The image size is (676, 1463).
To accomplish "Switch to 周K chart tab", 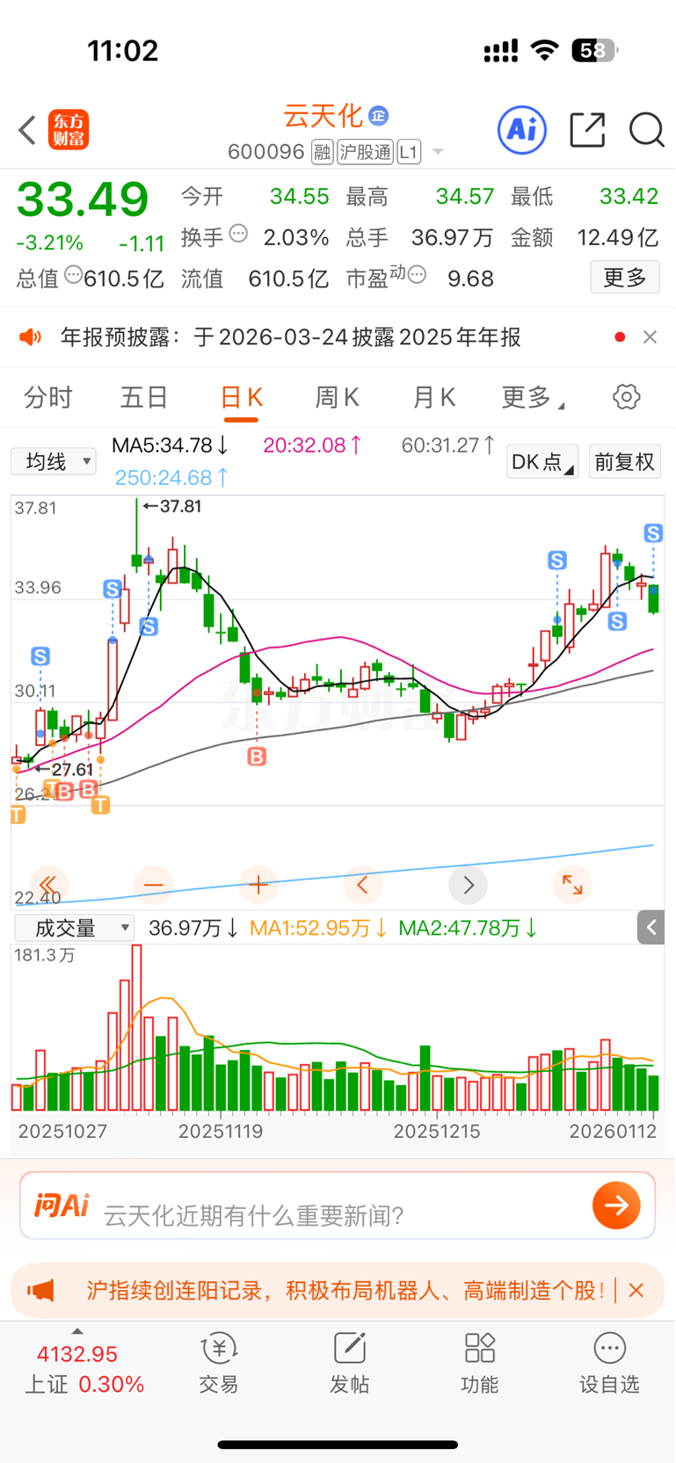I will pos(338,398).
